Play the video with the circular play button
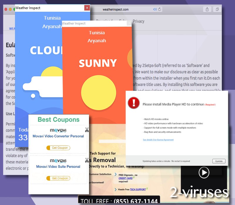This screenshot has width=235, height=205. click(203, 172)
